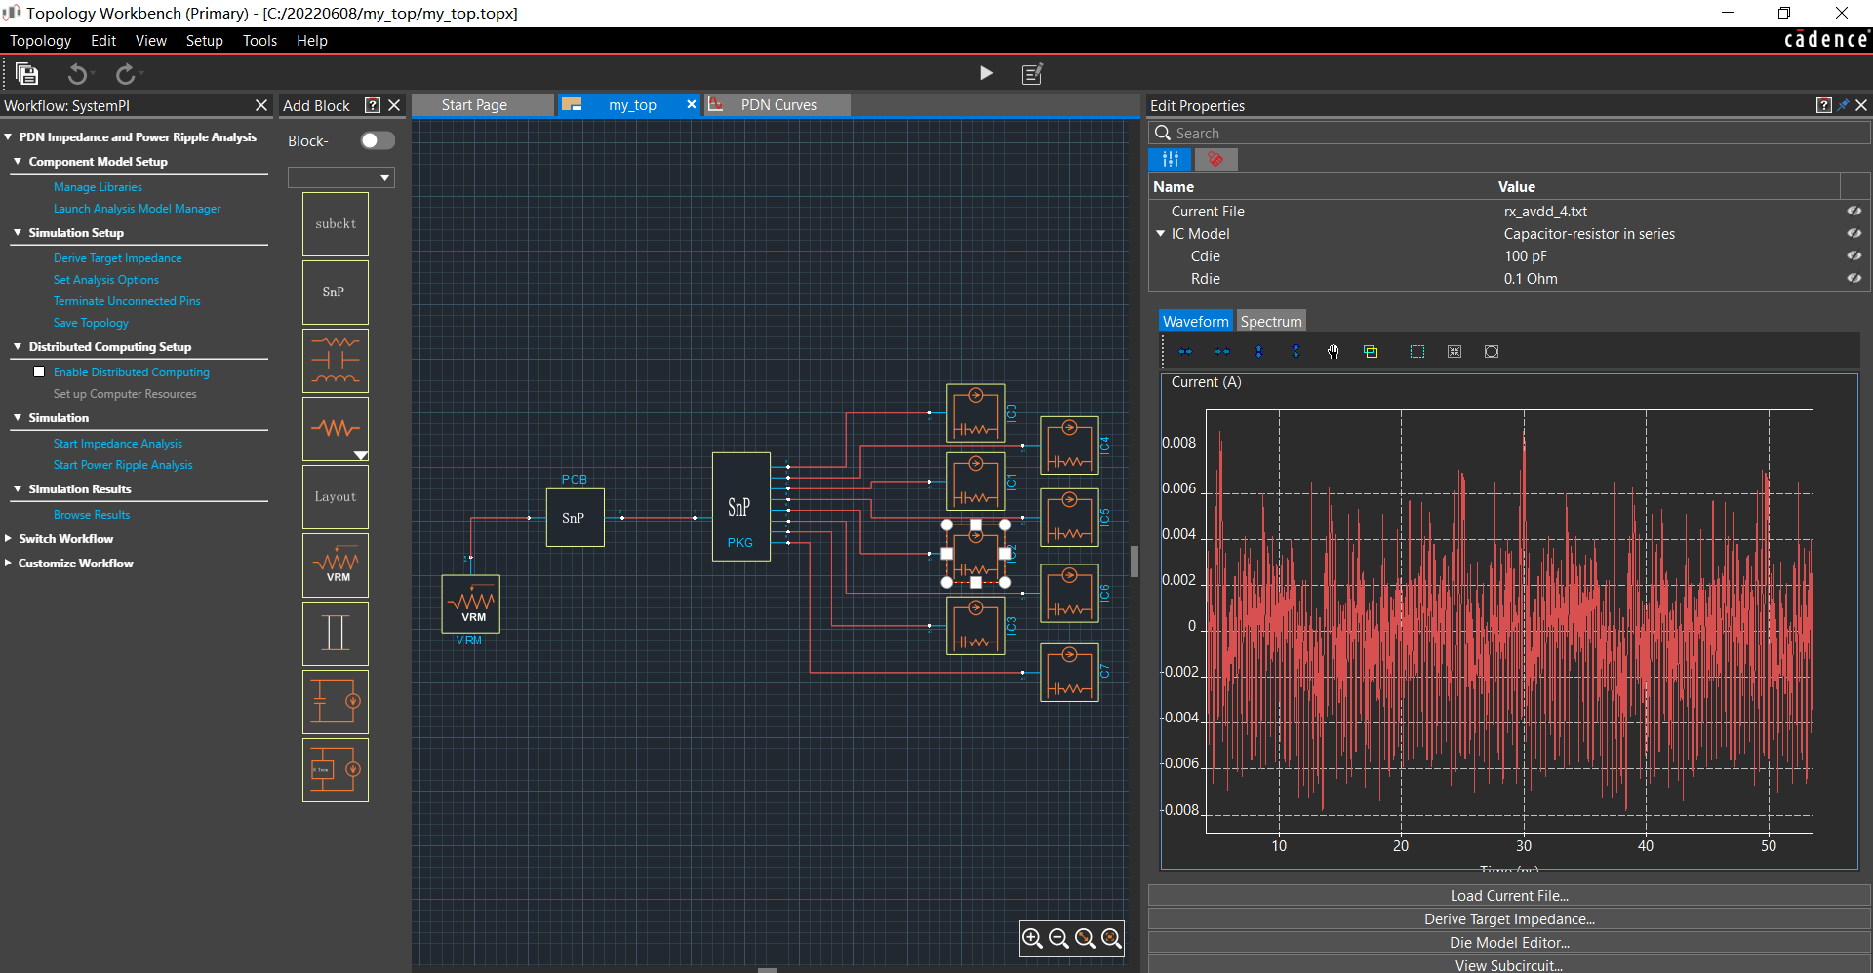Screen dimensions: 1873x973
Task: Click vertical expand arrows in waveform toolbar
Action: (x=1258, y=352)
